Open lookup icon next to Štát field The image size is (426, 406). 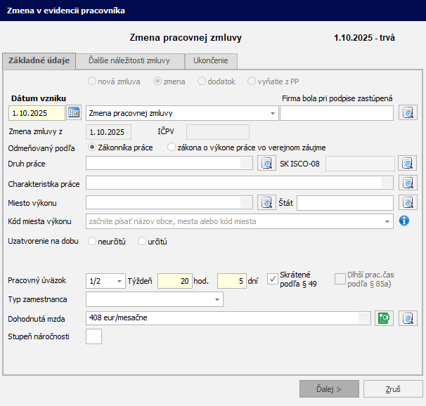tap(408, 202)
